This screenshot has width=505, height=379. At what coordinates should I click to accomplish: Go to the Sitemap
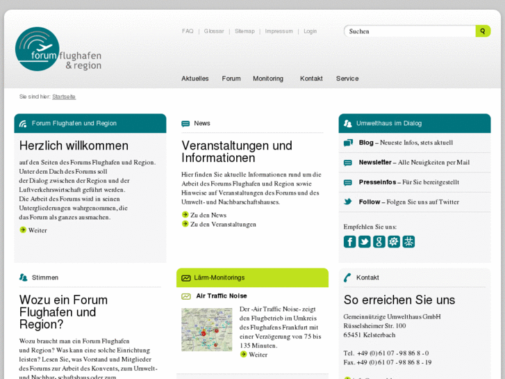(245, 31)
